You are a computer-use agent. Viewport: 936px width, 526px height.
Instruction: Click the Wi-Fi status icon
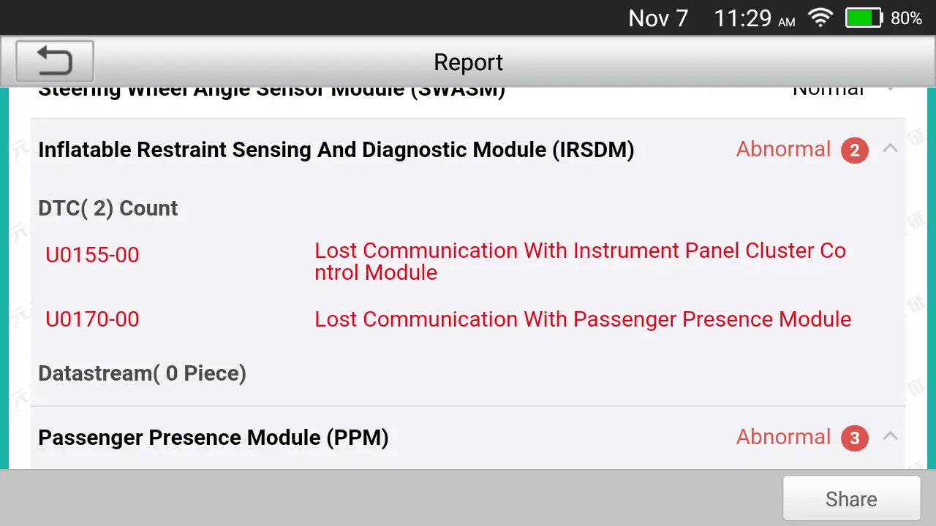click(821, 18)
